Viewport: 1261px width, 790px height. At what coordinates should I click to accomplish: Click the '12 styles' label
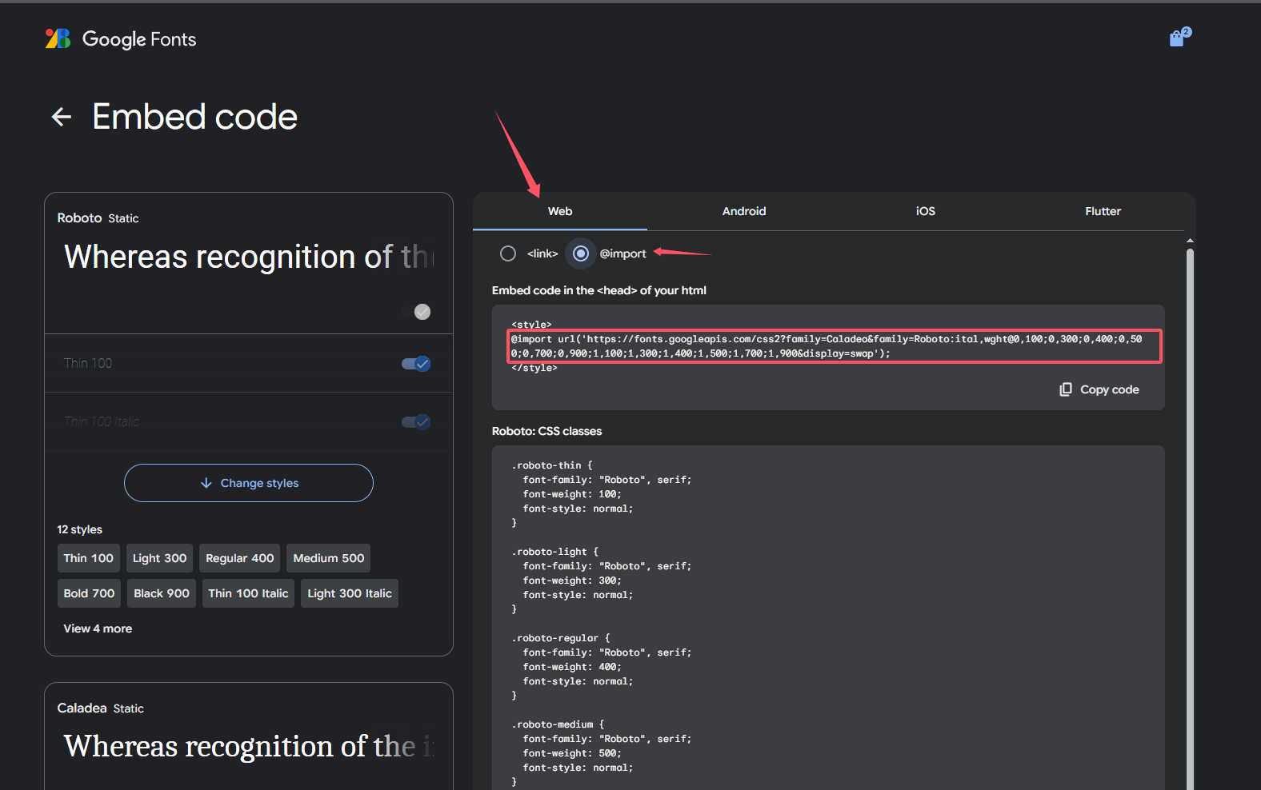pos(79,529)
